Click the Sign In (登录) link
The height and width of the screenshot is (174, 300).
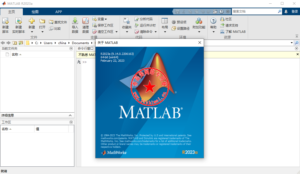pyautogui.click(x=295, y=12)
